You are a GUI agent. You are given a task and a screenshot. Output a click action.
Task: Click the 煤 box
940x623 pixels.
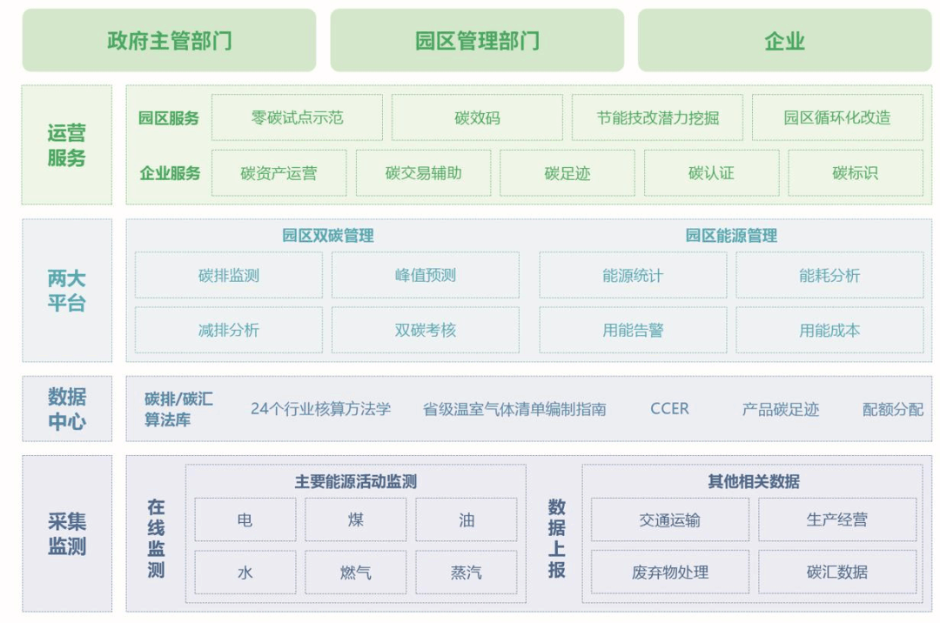pyautogui.click(x=355, y=519)
